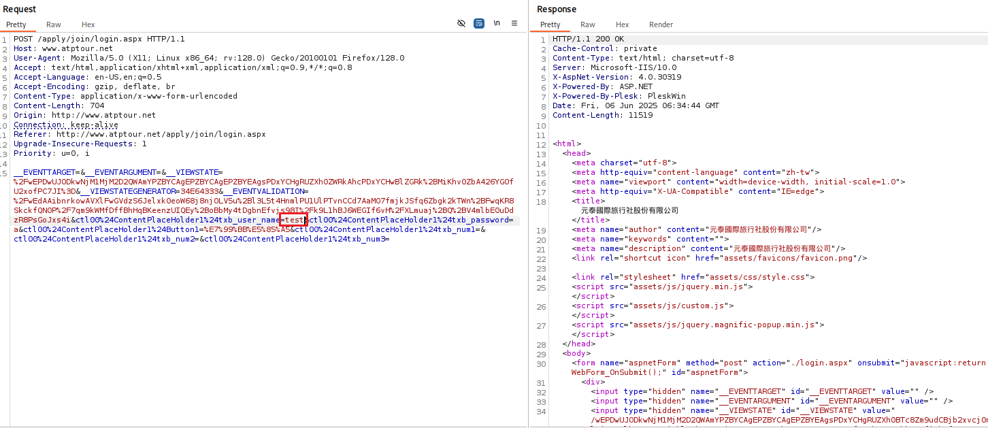Click the POST /apply/join/login.aspx request line

pos(99,39)
